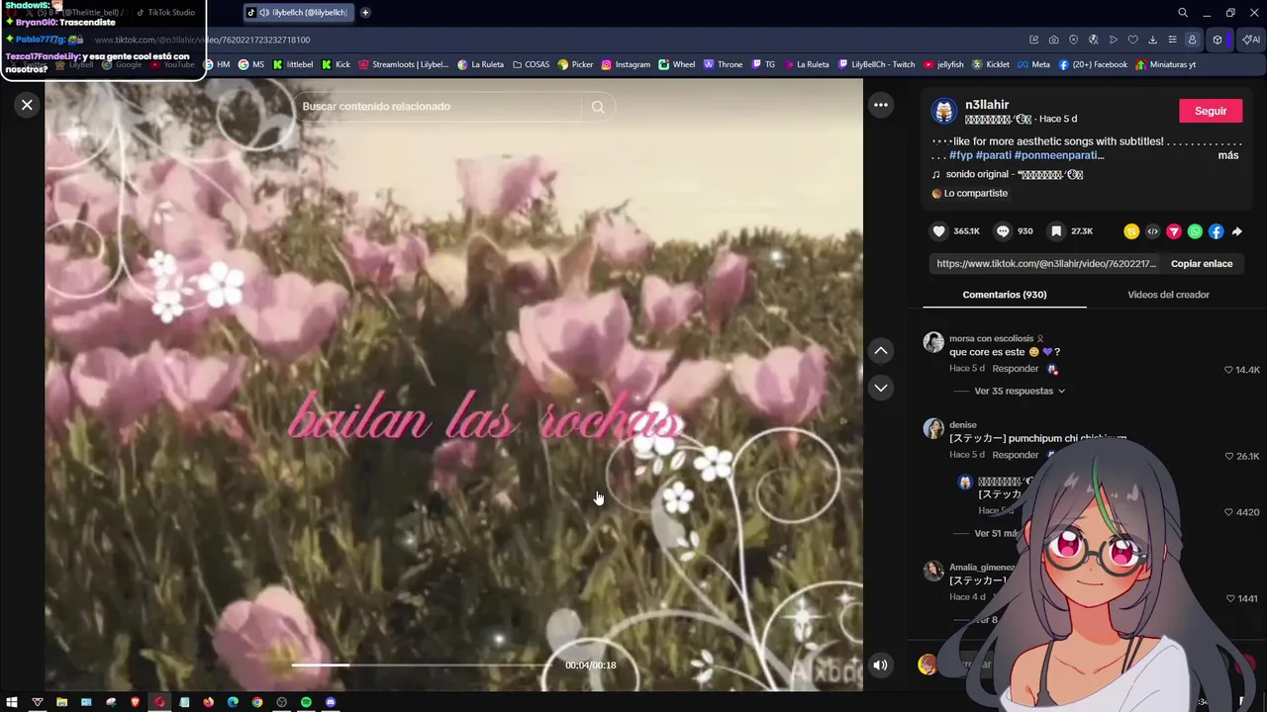Repost the video with yellow icon

(1131, 231)
